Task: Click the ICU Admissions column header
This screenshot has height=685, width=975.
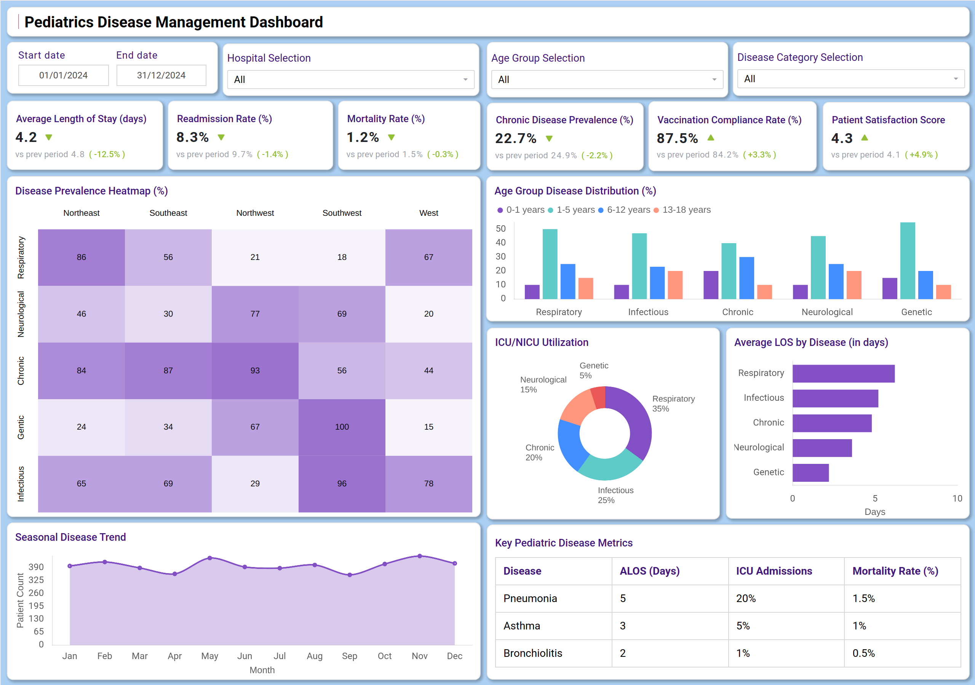Action: click(x=786, y=571)
